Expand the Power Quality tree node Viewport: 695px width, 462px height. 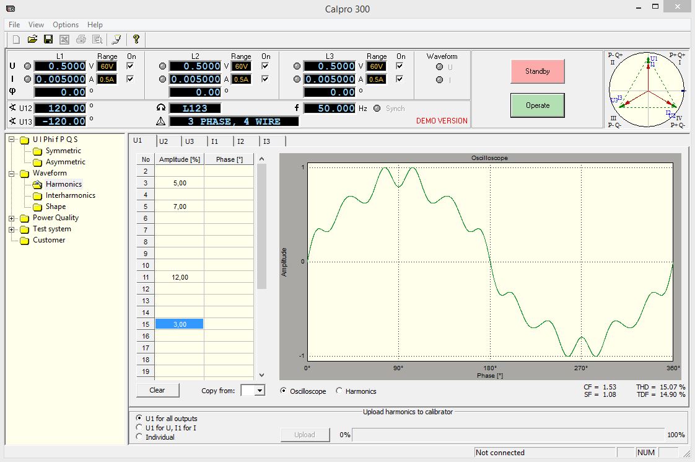(x=12, y=218)
